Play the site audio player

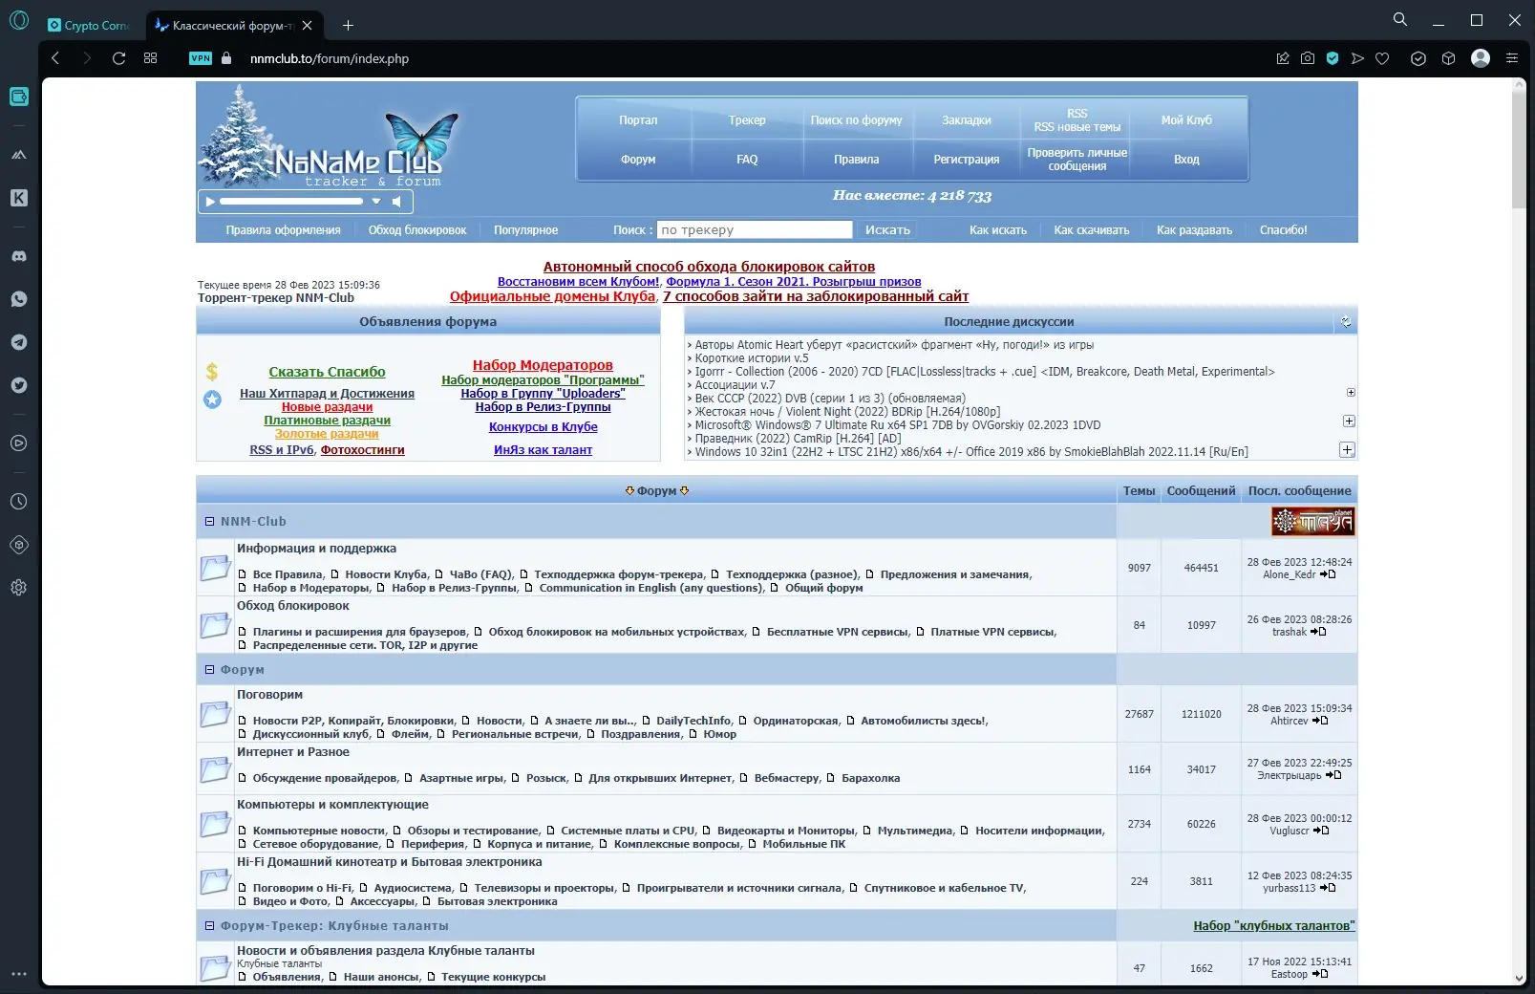211,202
